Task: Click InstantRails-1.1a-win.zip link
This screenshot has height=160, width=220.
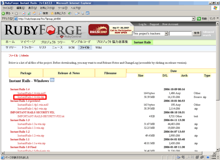Action: (31, 143)
